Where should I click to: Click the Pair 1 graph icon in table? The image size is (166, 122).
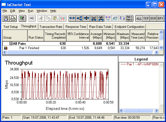(x=6, y=48)
